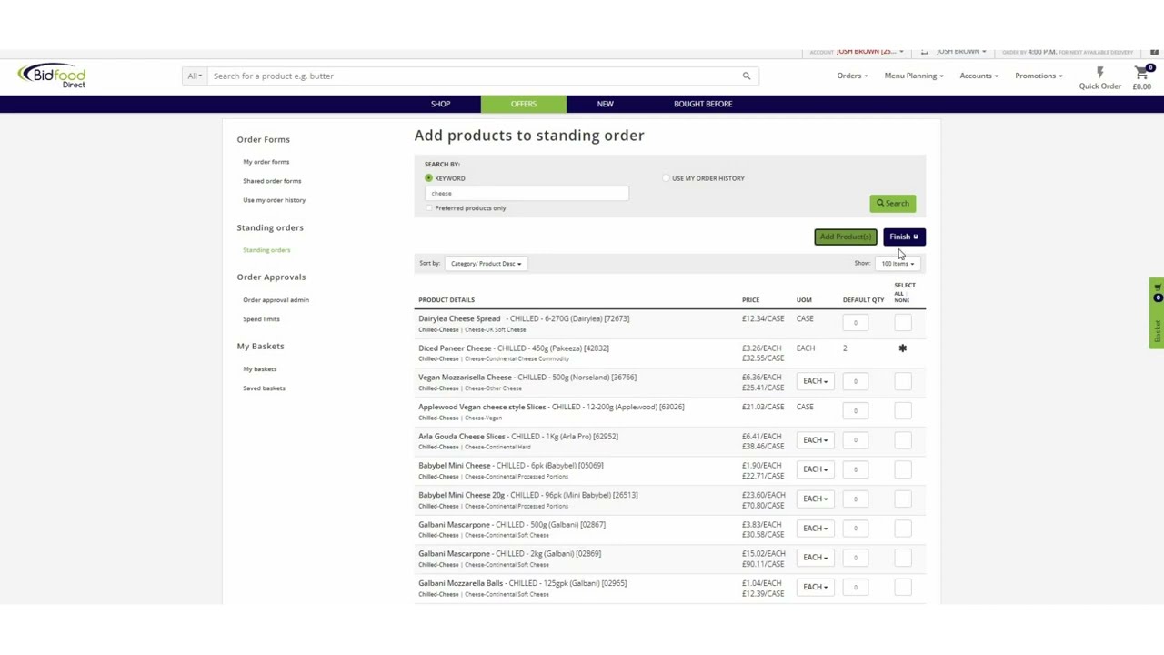Select Use My Order History radio option

pyautogui.click(x=666, y=178)
